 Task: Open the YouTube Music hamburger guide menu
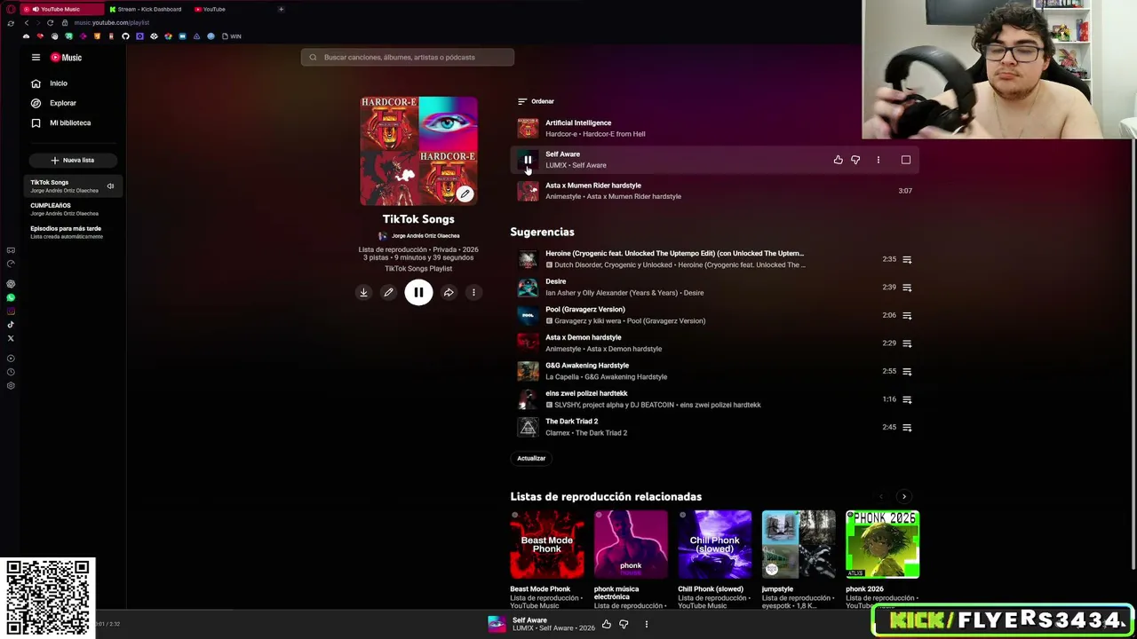[36, 58]
